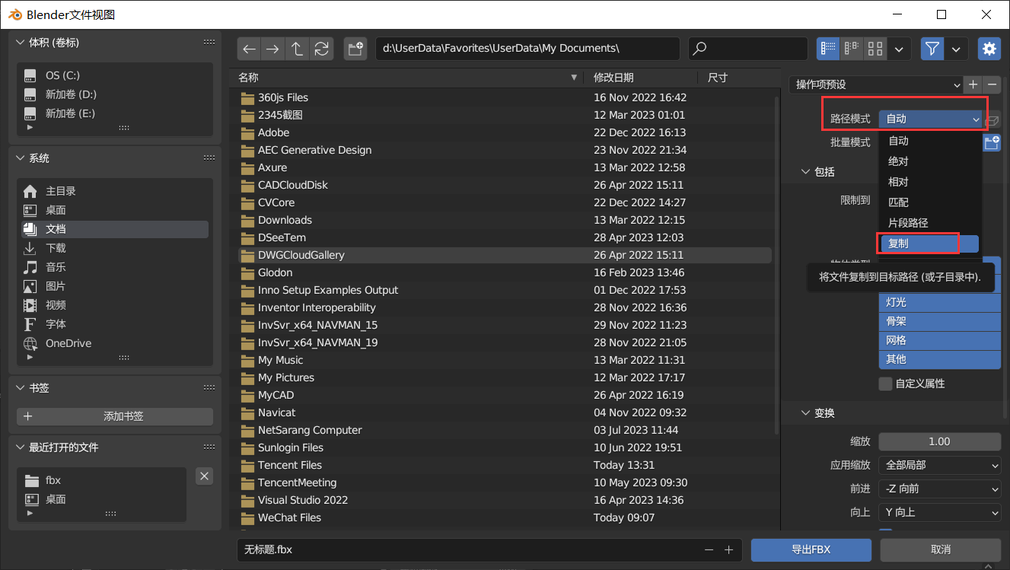Toggle 灯光 object type
The image size is (1010, 570).
[x=939, y=302]
